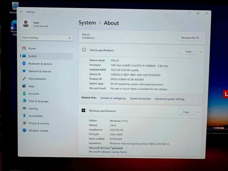Click the Accessibility figure icon
228x171 pixels.
click(x=24, y=116)
